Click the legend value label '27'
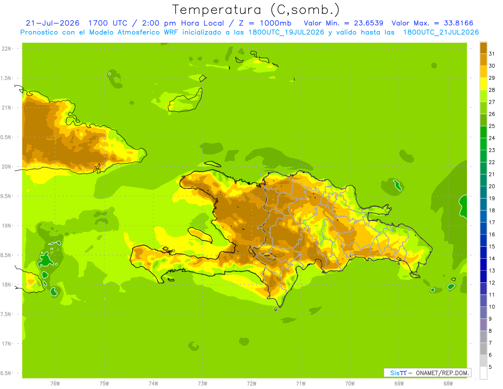The image size is (503, 389). click(492, 102)
